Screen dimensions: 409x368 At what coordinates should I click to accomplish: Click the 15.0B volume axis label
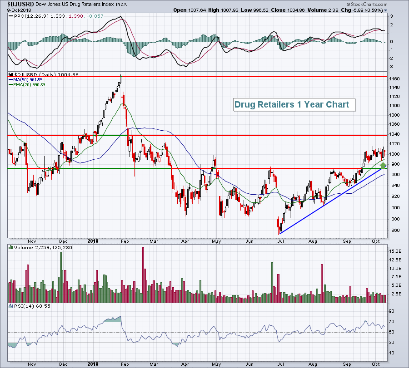[395, 251]
